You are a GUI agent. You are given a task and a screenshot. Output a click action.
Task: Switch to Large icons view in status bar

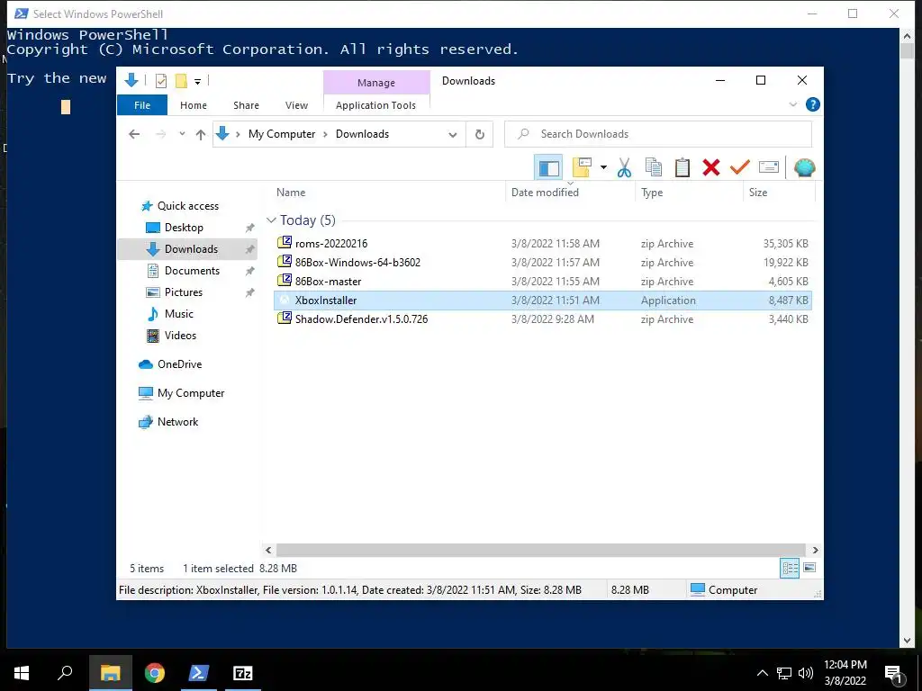(x=809, y=569)
